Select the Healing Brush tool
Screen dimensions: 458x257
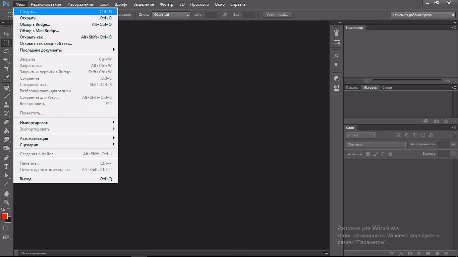(6, 87)
